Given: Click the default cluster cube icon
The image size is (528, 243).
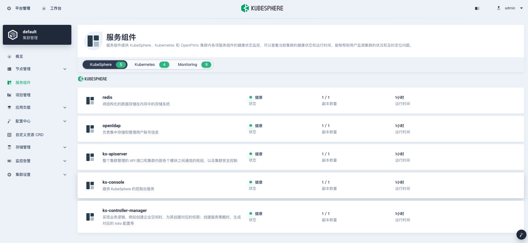Looking at the screenshot, I should [x=13, y=35].
